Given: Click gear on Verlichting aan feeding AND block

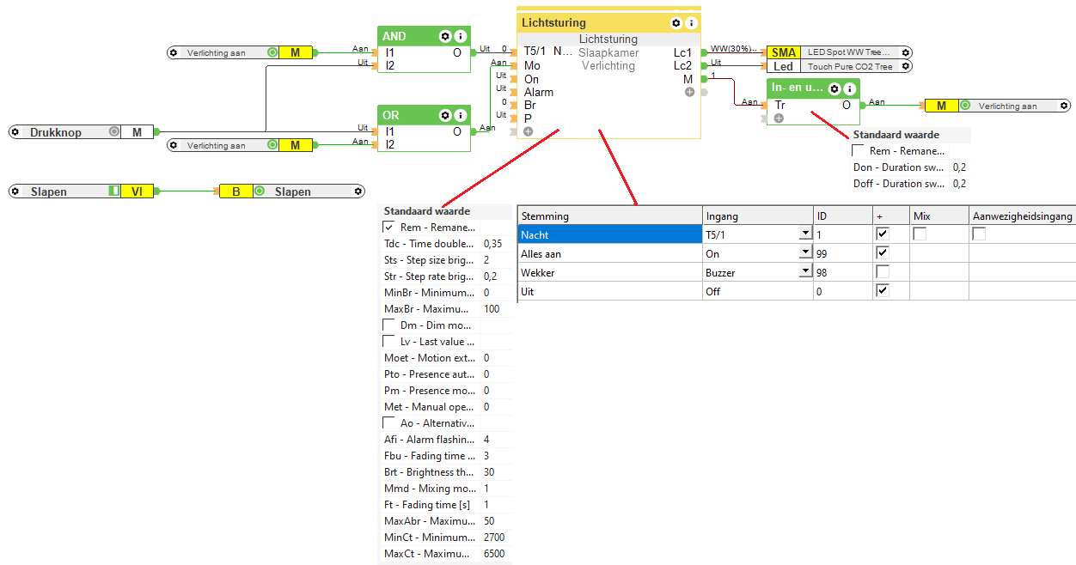Looking at the screenshot, I should [174, 53].
